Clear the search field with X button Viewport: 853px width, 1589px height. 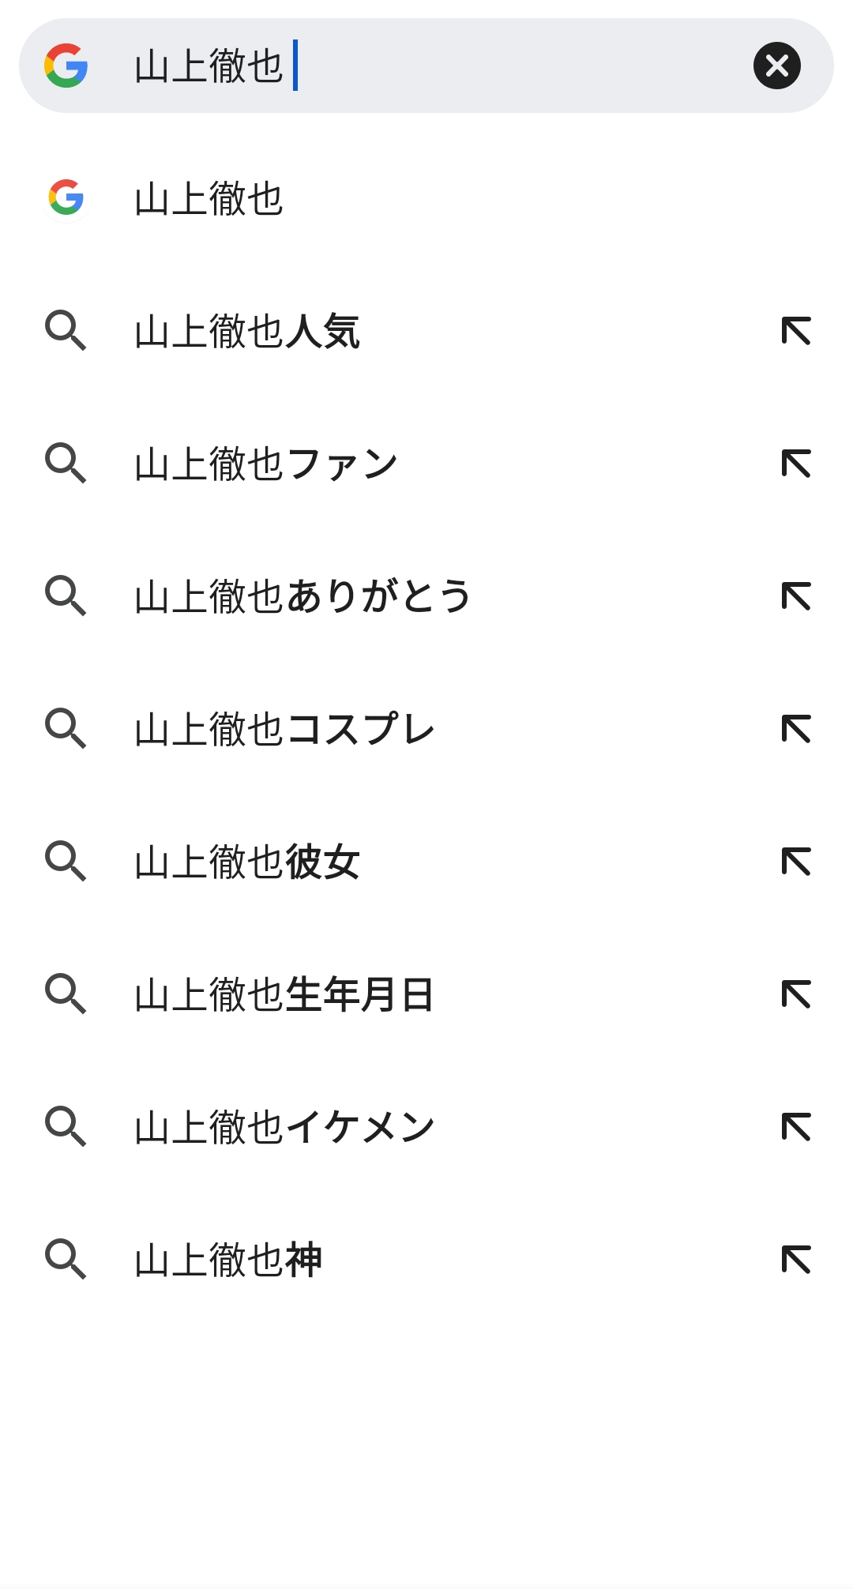pos(777,66)
